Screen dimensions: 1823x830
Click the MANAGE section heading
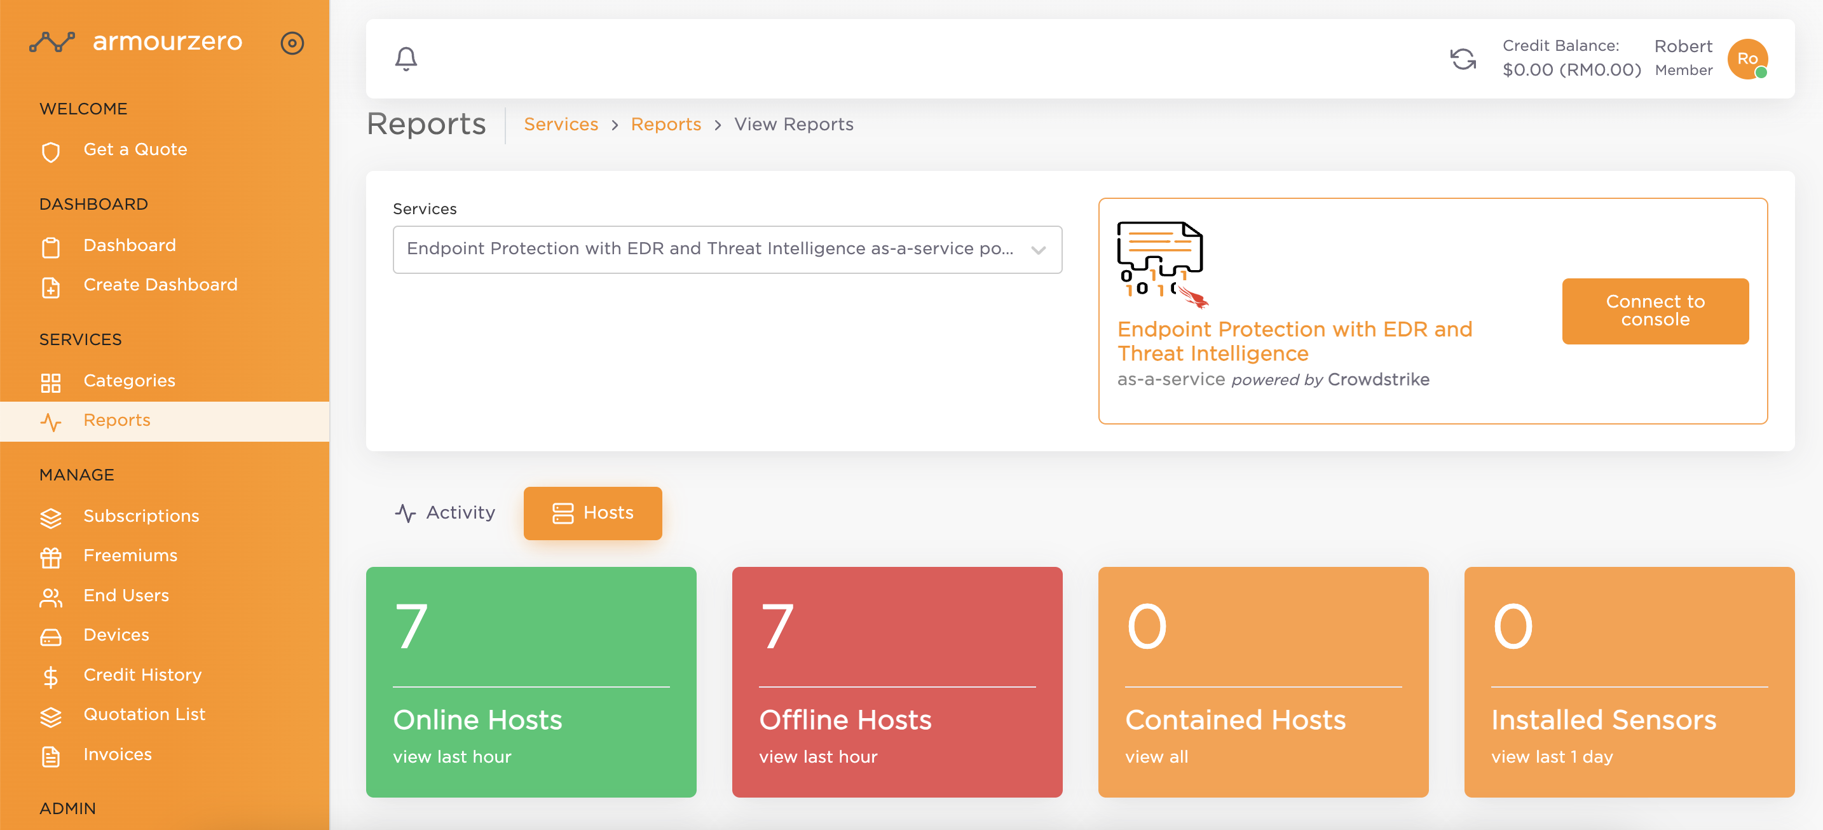76,475
